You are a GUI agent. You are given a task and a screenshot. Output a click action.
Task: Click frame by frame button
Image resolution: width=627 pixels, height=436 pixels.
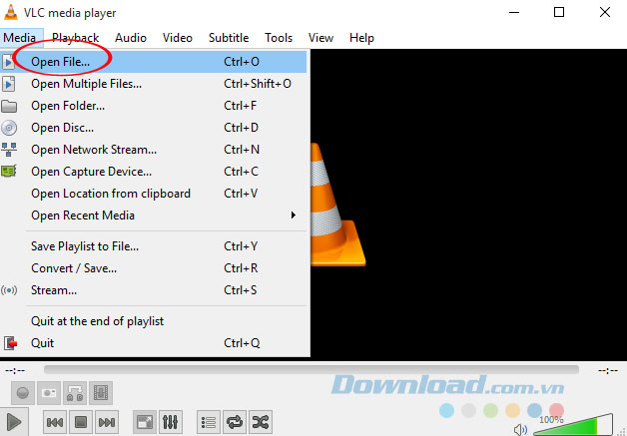click(101, 393)
